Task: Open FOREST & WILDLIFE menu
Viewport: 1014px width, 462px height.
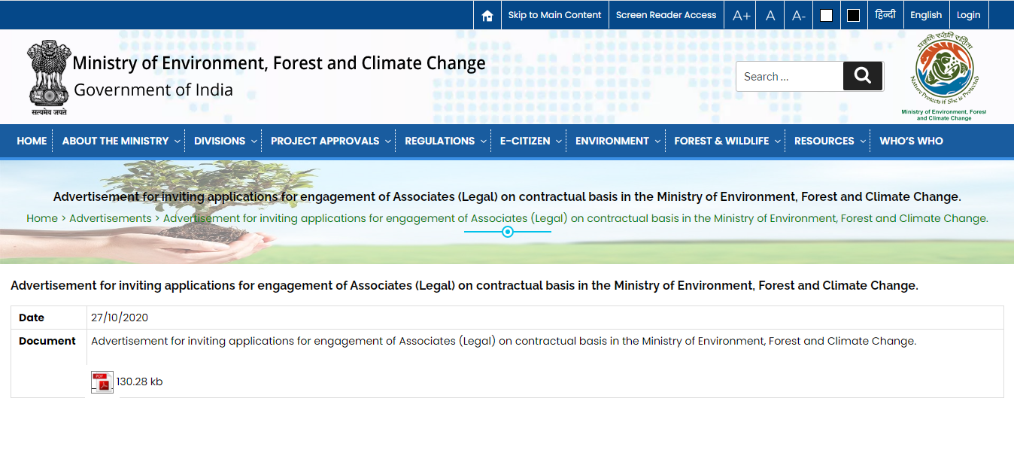Action: click(x=721, y=141)
